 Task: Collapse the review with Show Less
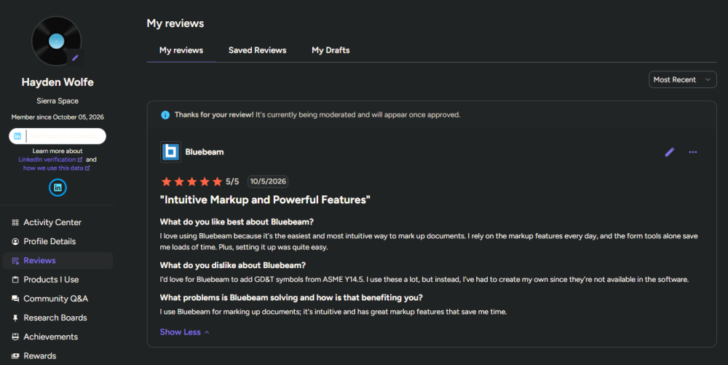point(184,332)
